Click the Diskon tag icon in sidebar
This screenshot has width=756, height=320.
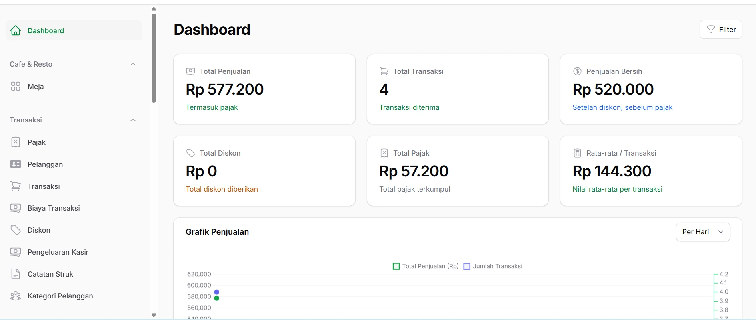[16, 230]
